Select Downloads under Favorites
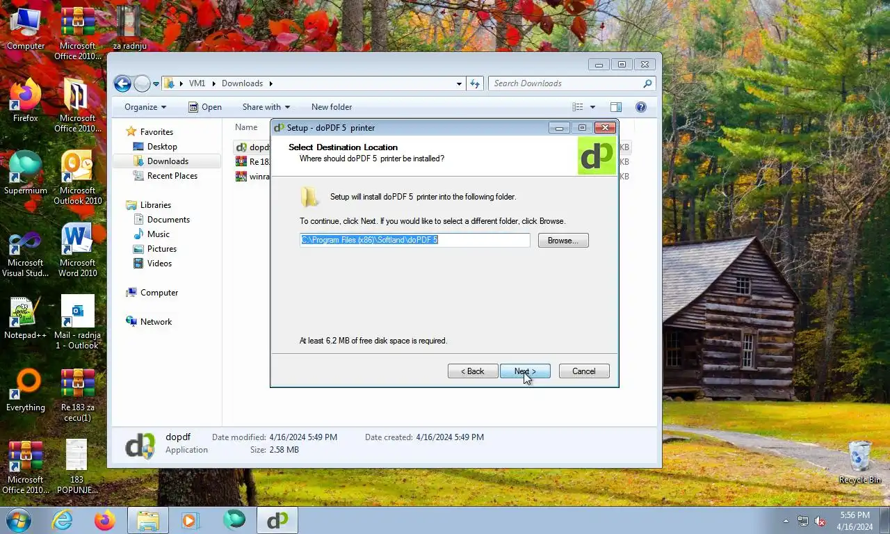 point(168,161)
